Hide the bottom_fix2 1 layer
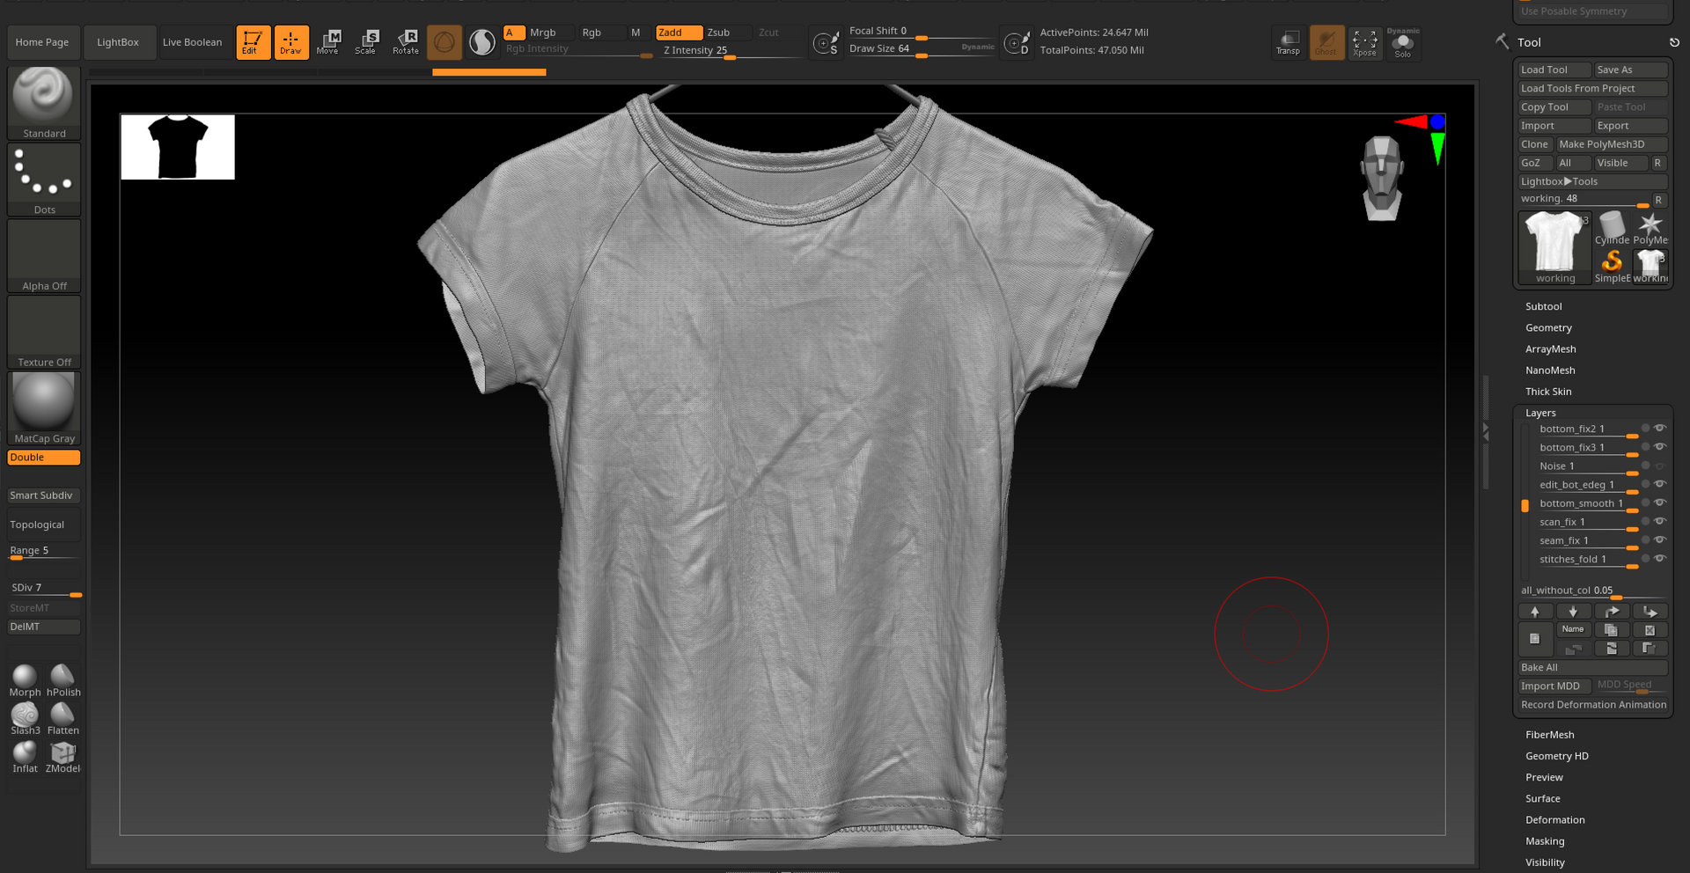Viewport: 1690px width, 873px height. point(1661,429)
